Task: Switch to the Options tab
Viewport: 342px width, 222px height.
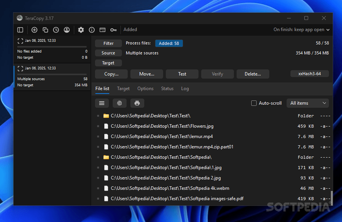Action: point(145,88)
